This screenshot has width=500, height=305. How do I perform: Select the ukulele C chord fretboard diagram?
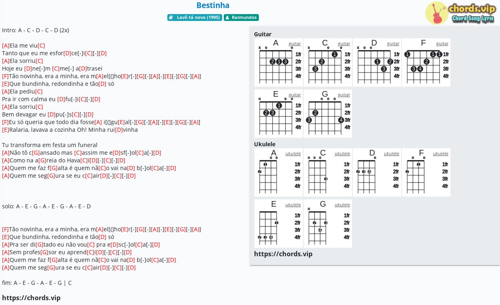(x=328, y=172)
